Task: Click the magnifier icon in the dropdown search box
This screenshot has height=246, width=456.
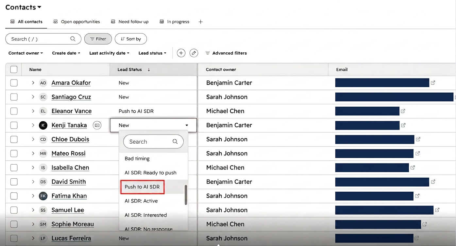Action: [x=175, y=142]
